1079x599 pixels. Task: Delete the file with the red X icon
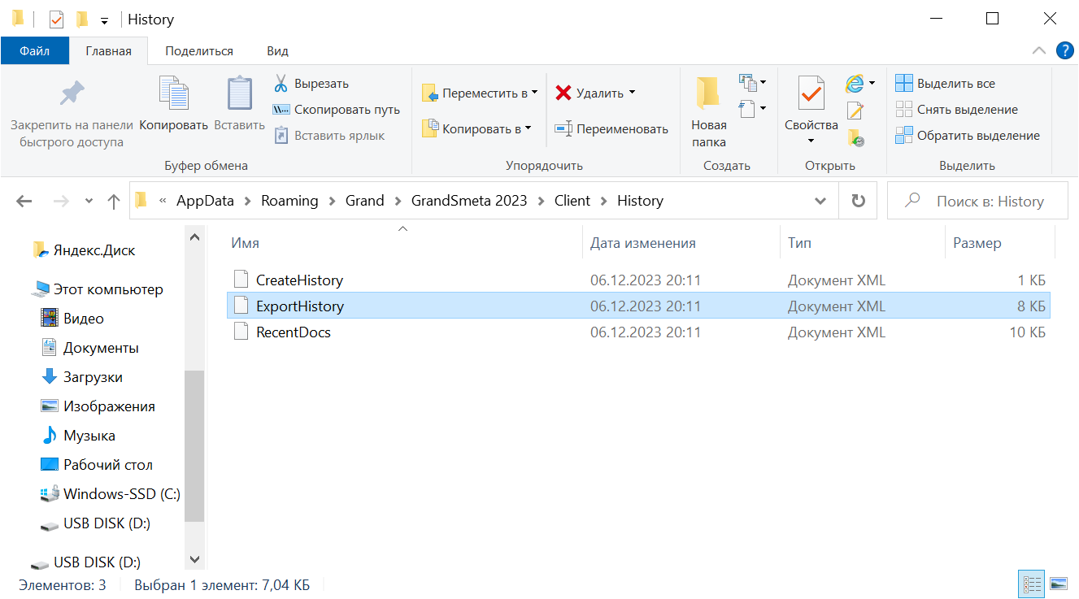click(x=563, y=93)
